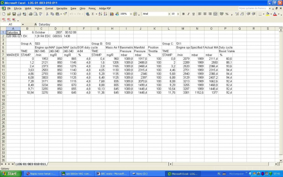Viewport: 283px width, 177px height.
Task: Open the Format menu
Action: [x=49, y=9]
